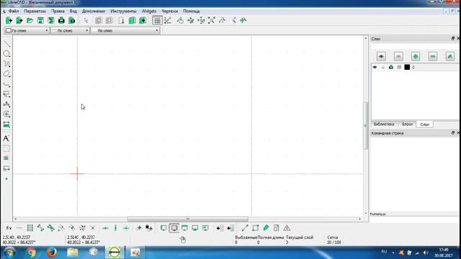Toggle draft mode button
The image size is (461, 259).
(168, 20)
